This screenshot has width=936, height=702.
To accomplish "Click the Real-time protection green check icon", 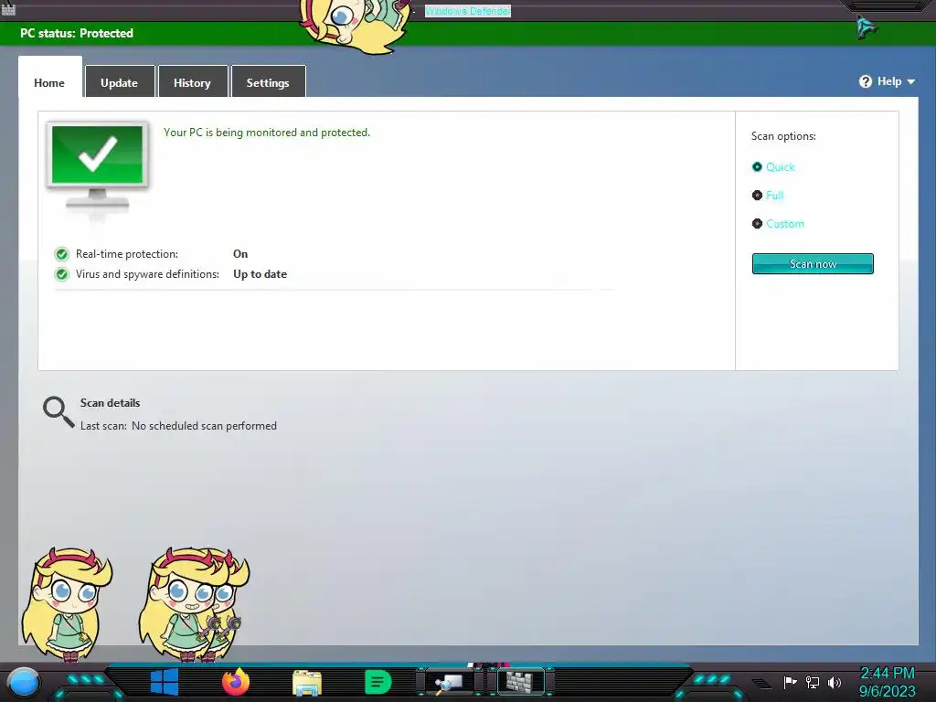I will 61,254.
